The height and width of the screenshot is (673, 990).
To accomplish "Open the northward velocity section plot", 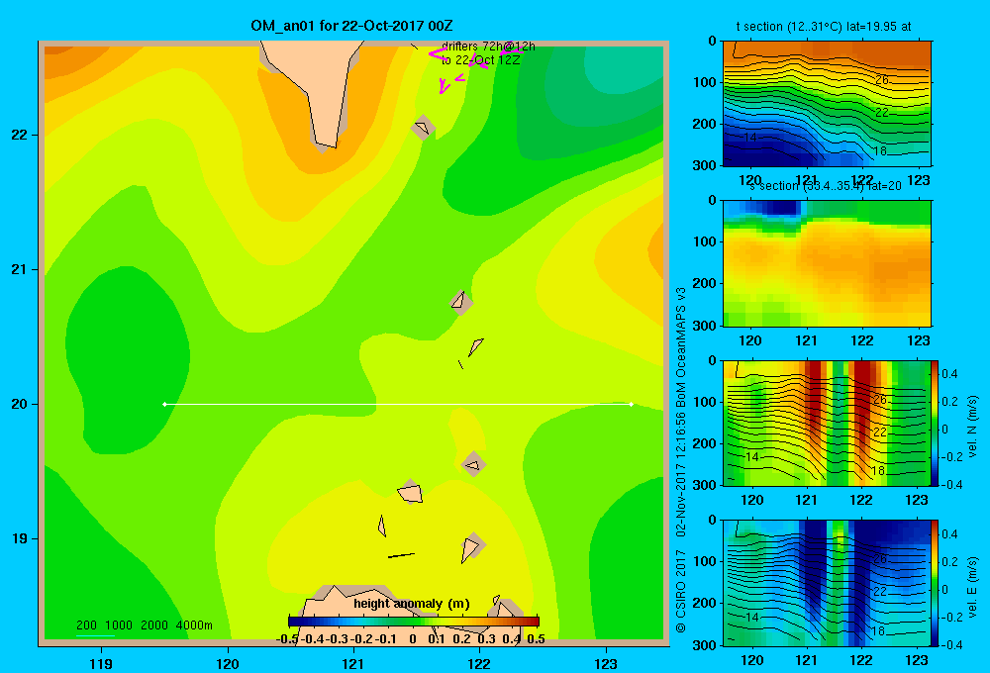I will [x=827, y=423].
